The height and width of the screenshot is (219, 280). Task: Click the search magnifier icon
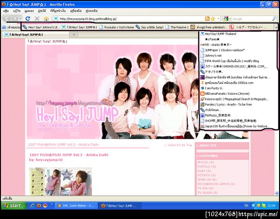274,19
